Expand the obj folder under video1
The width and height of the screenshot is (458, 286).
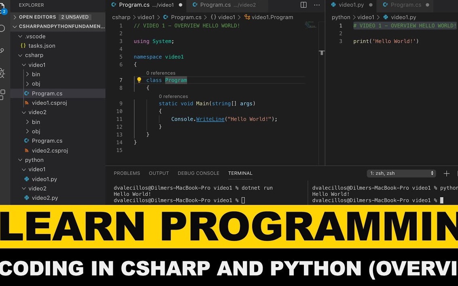[36, 84]
